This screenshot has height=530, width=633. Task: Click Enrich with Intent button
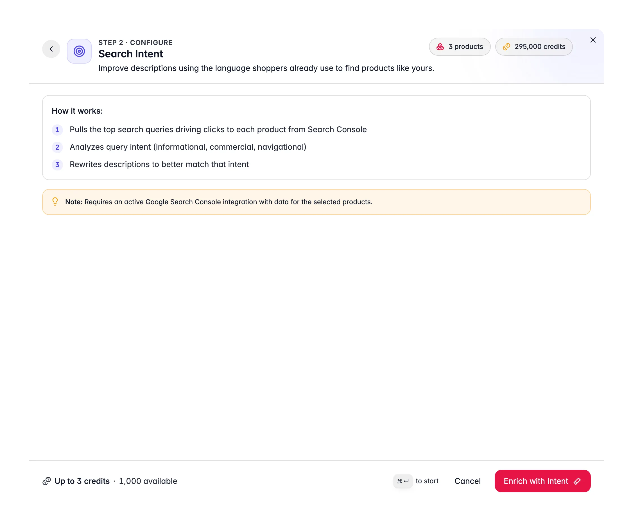542,481
